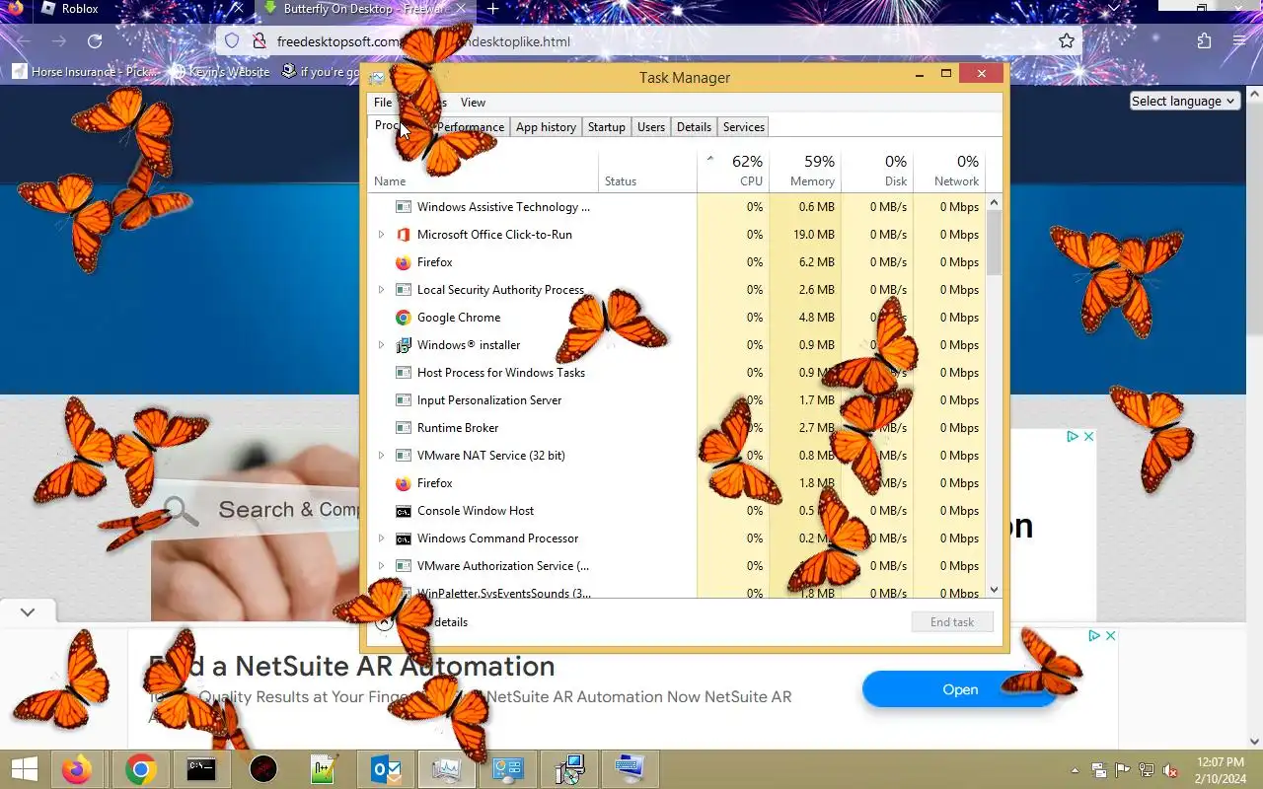Click the Microsoft Office Click-to-Run process icon
Screen dimensions: 1263x789
[403, 235]
